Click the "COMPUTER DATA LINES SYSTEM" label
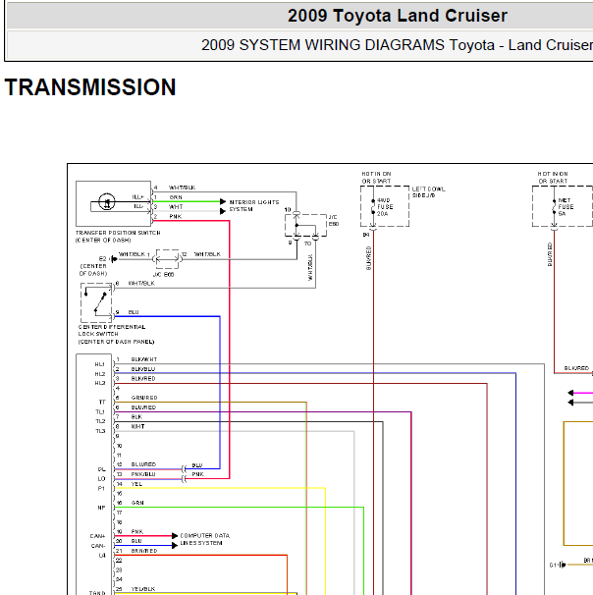 pyautogui.click(x=205, y=539)
